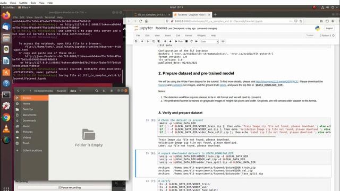Interrupt the kernel with stop icon

click(186, 41)
